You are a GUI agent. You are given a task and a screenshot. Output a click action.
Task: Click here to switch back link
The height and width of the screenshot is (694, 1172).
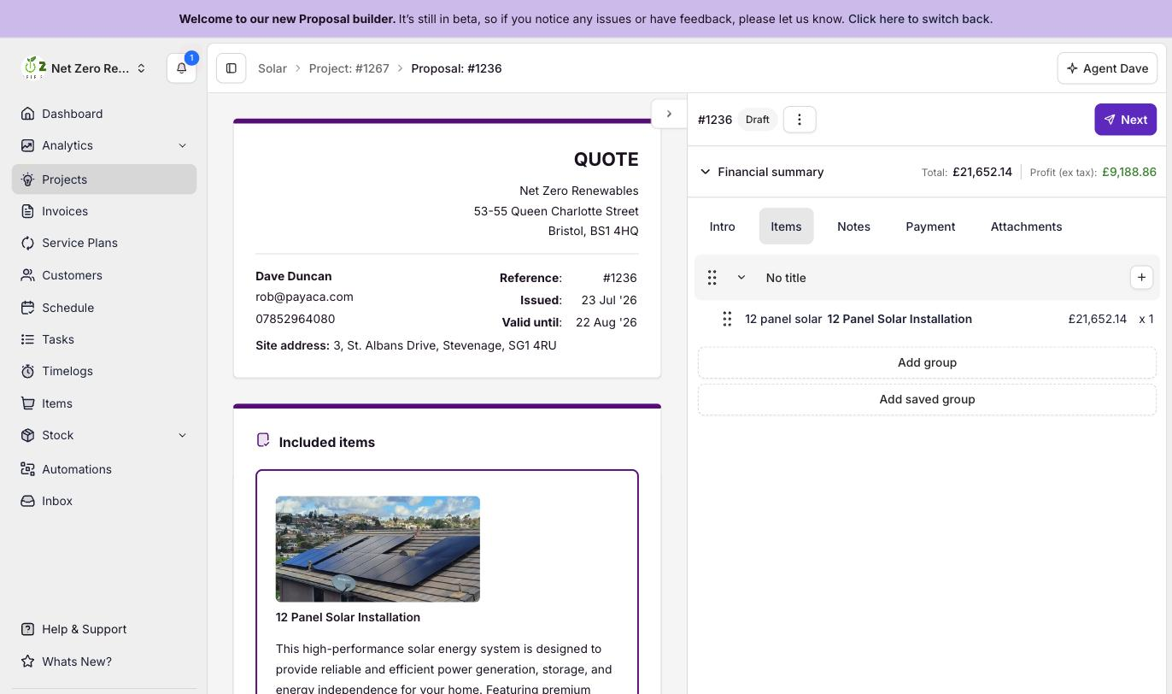(920, 19)
